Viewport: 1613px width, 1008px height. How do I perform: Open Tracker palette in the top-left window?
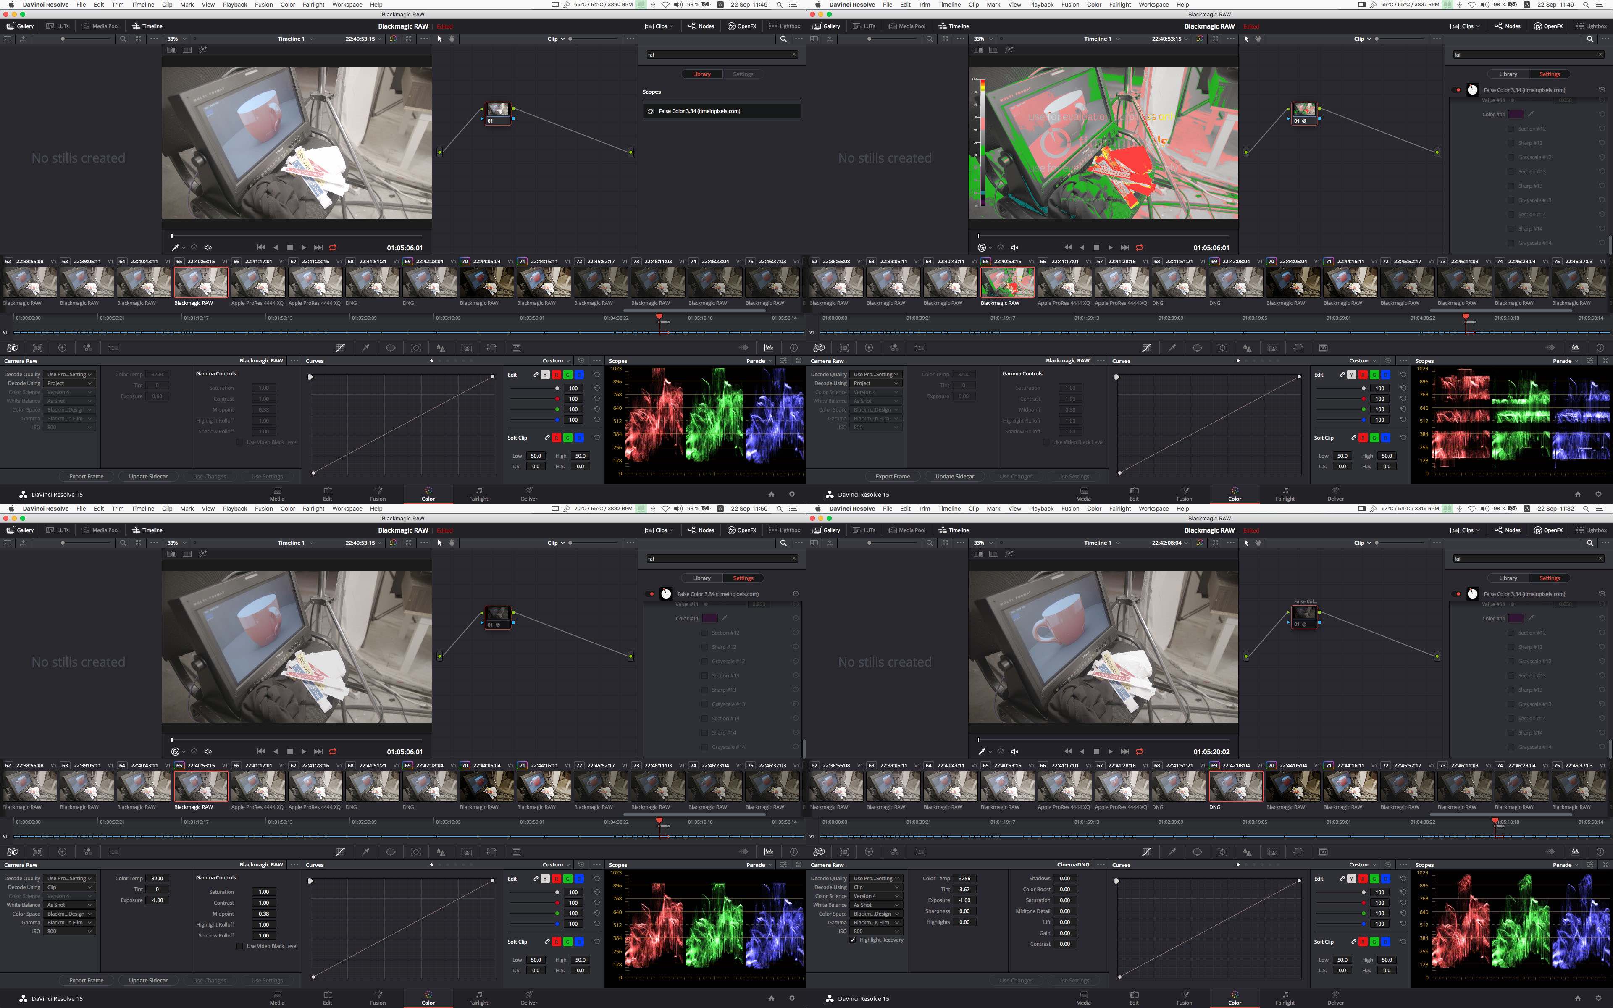(416, 347)
